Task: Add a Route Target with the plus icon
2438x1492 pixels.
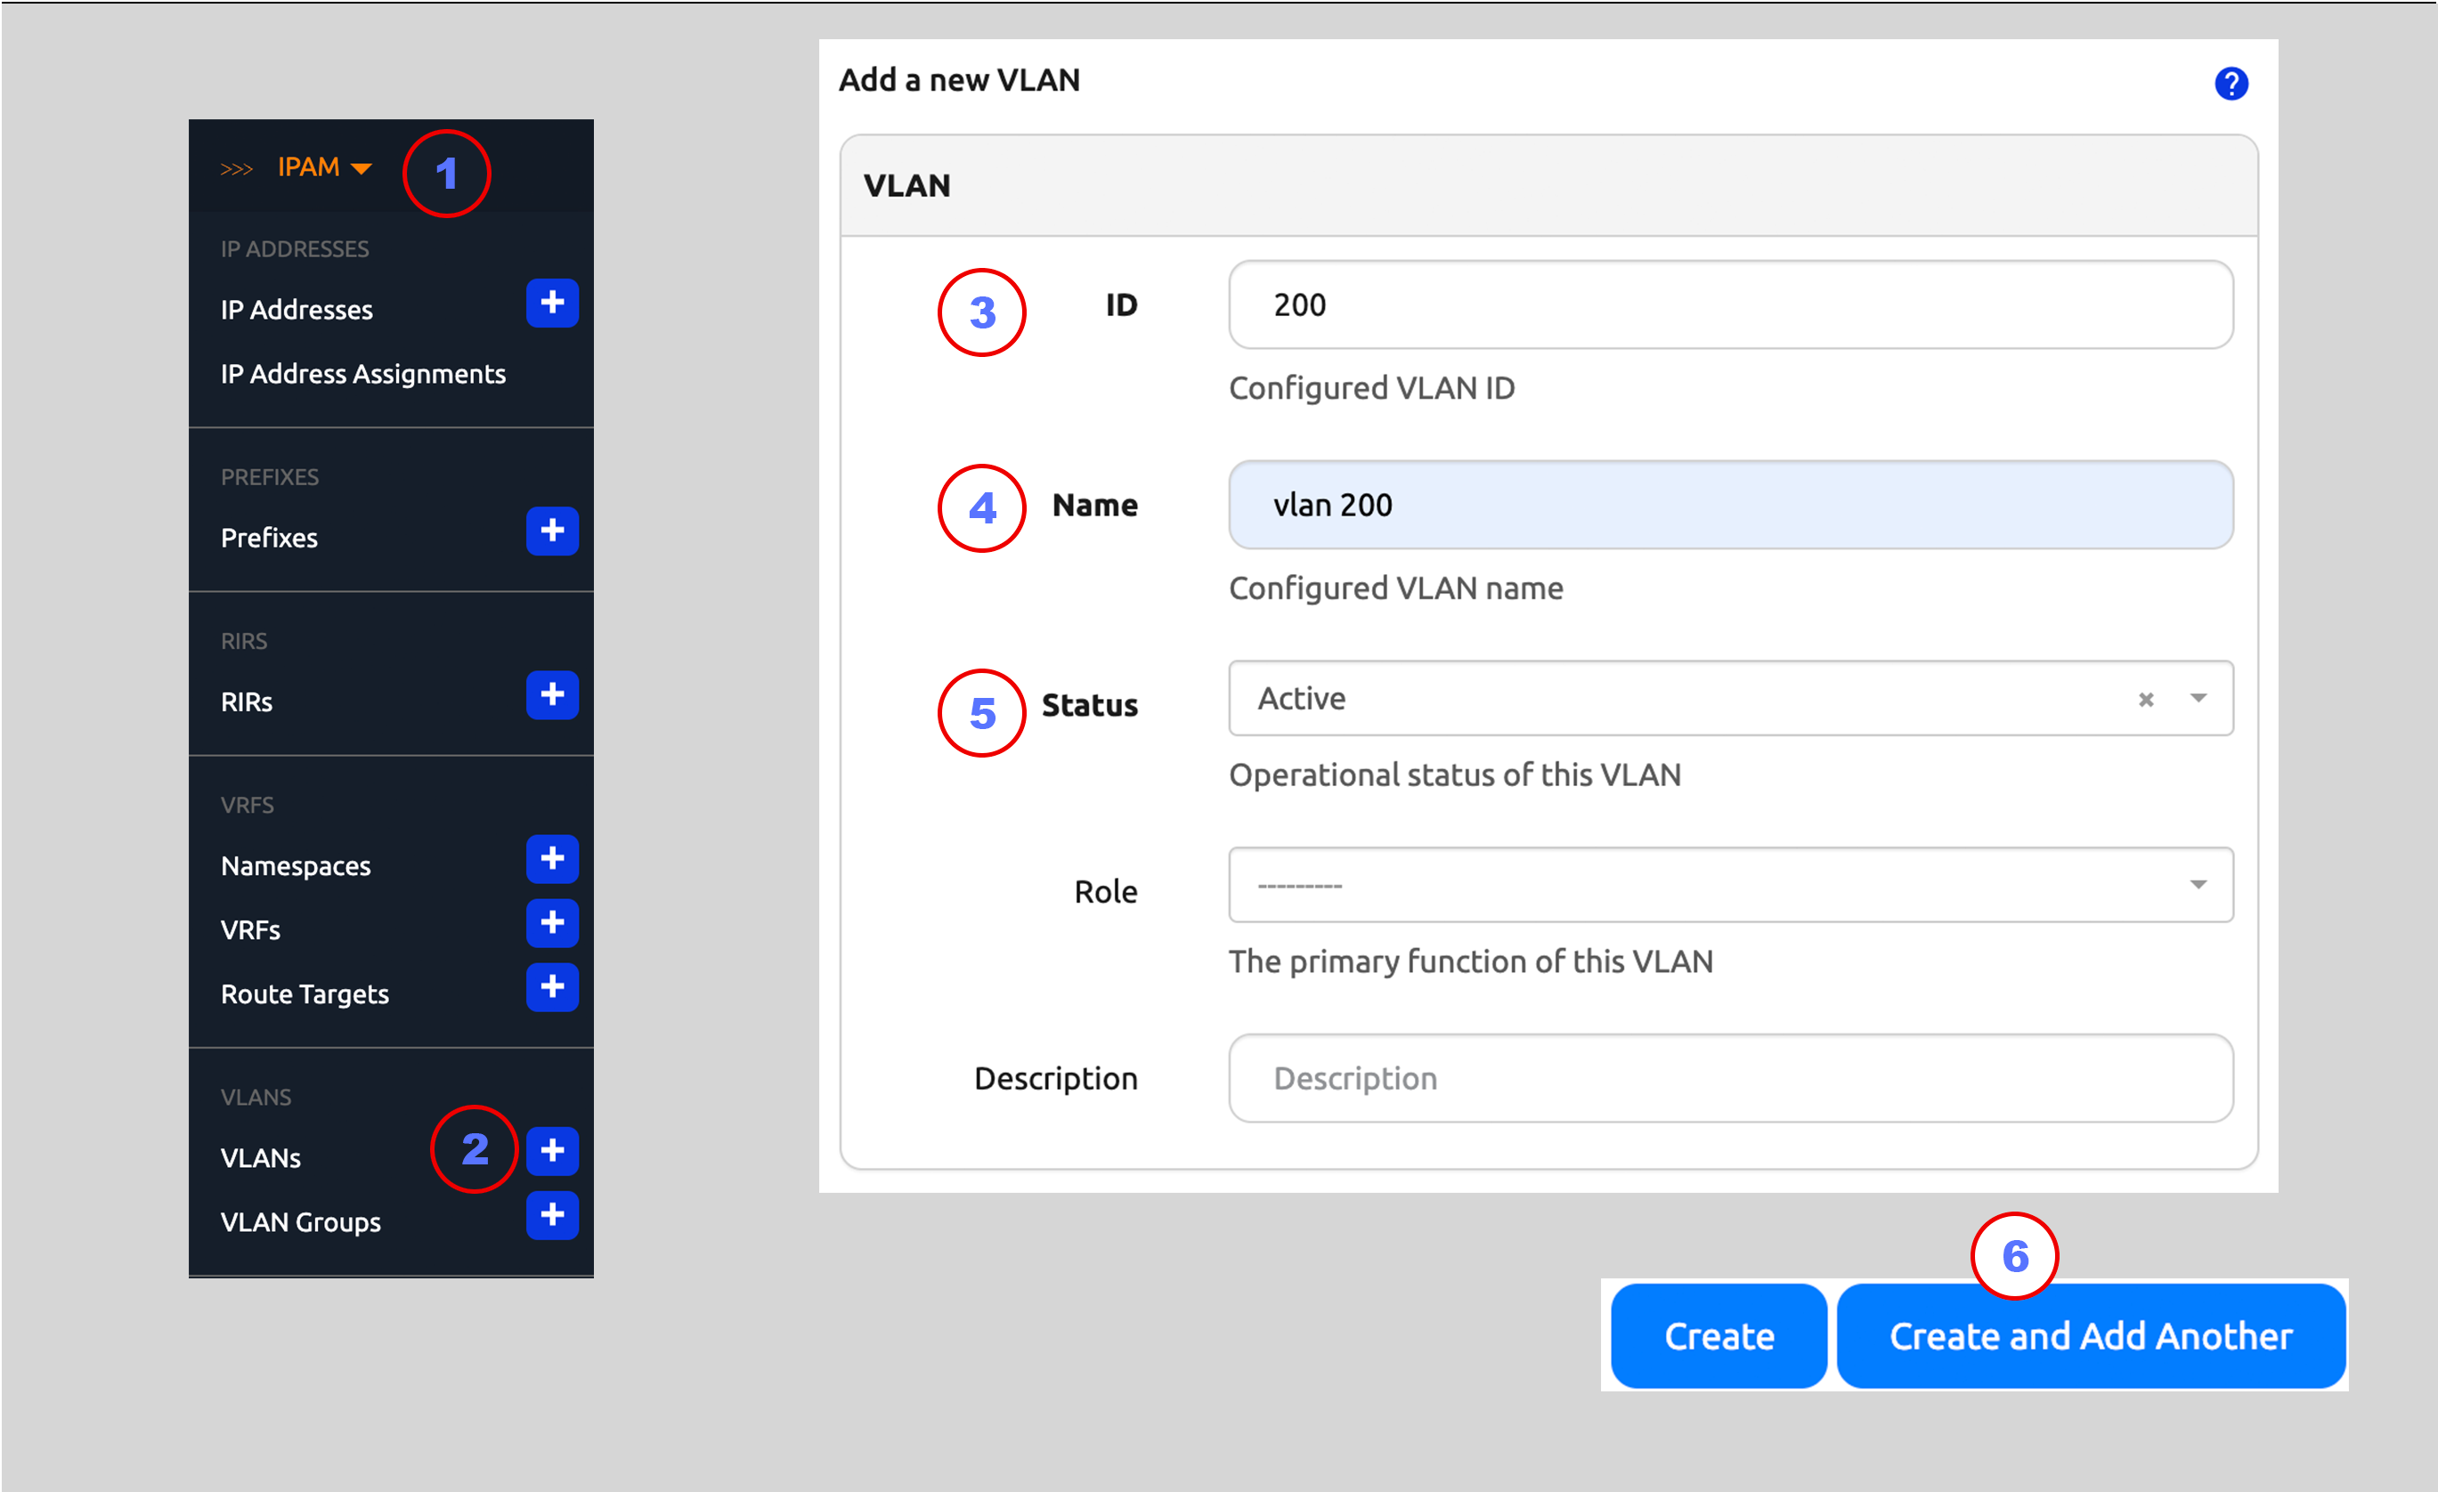Action: click(x=552, y=987)
